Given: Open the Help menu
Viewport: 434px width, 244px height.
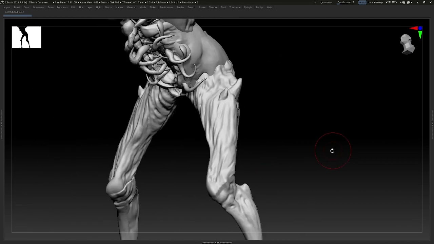Looking at the screenshot, I should [x=270, y=7].
